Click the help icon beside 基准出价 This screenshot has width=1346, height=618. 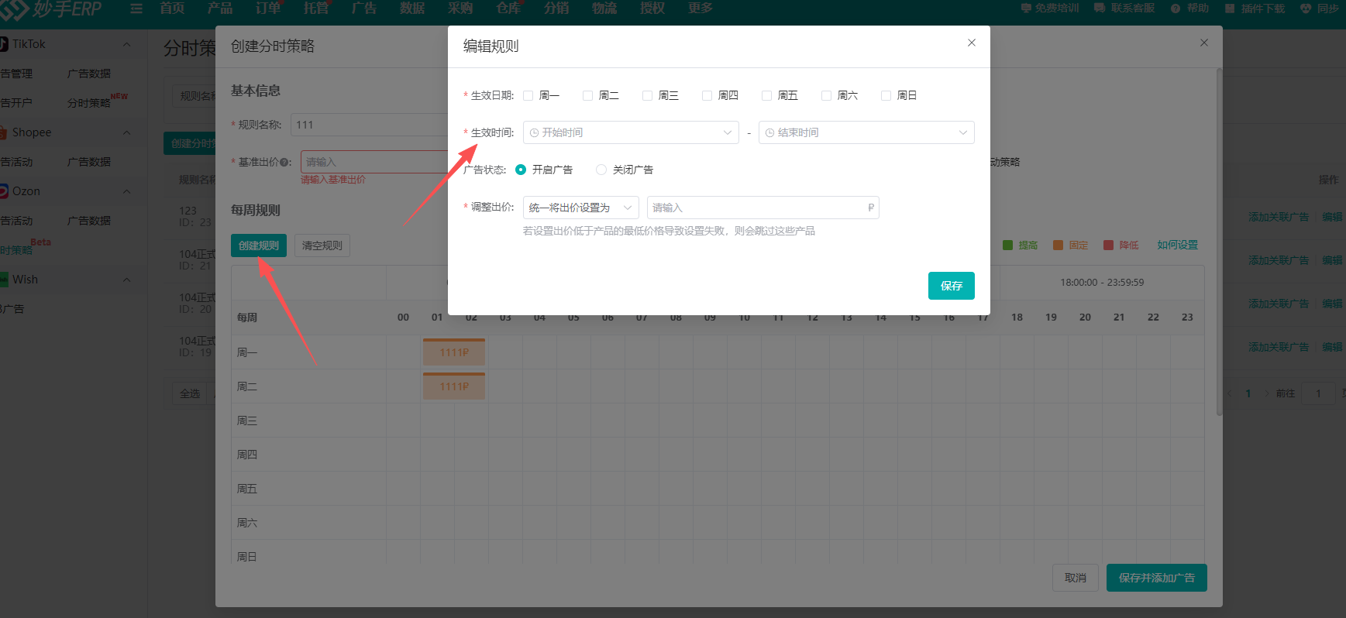286,163
